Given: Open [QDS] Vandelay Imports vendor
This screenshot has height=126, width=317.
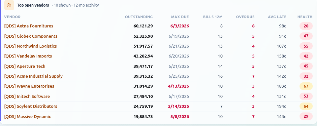Looking at the screenshot, I should 28,56.
